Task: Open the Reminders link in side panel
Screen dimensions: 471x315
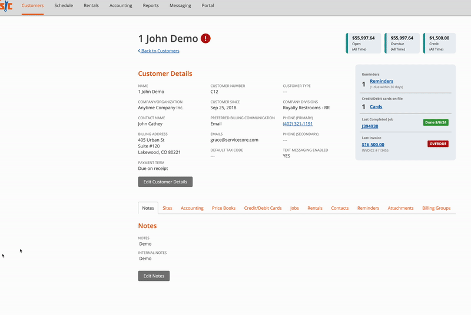Action: pyautogui.click(x=382, y=81)
